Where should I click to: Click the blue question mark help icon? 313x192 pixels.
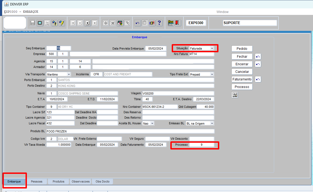coord(159,23)
